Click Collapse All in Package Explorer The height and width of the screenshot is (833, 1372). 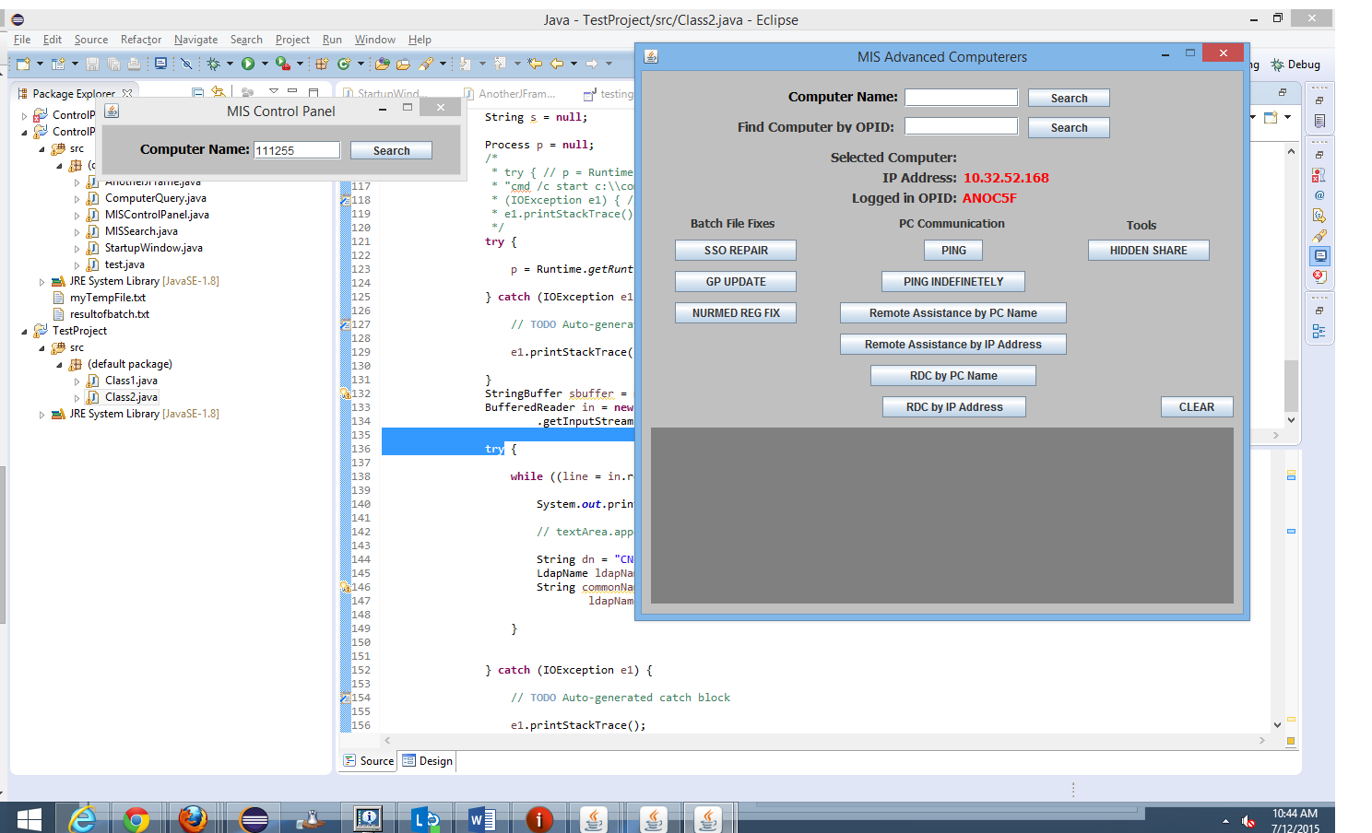point(197,92)
